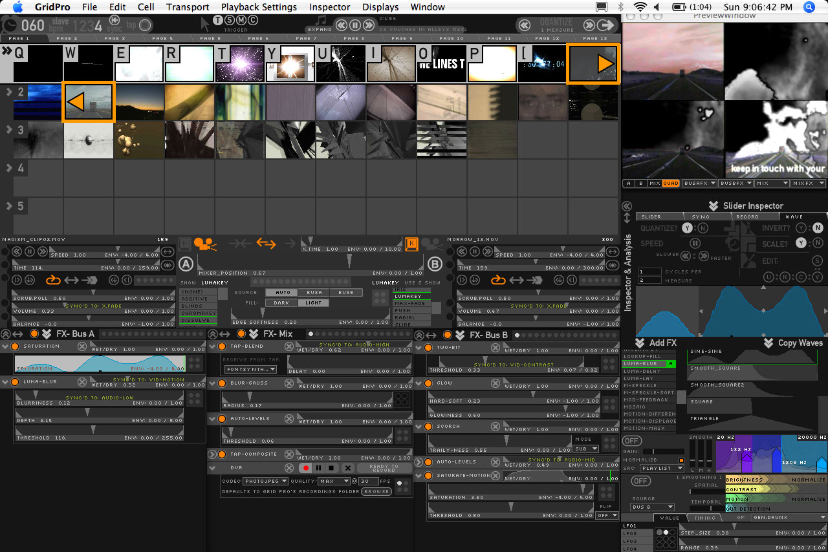
Task: Click the orange camera icon beside deck A
Action: [x=206, y=244]
